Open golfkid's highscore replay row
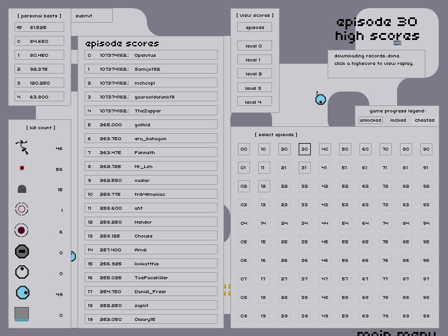This screenshot has height=336, width=448. coord(151,125)
